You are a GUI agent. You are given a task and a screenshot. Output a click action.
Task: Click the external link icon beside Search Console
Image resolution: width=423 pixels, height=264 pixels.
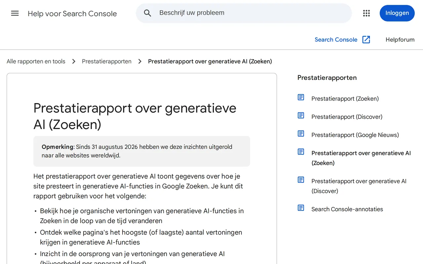366,40
